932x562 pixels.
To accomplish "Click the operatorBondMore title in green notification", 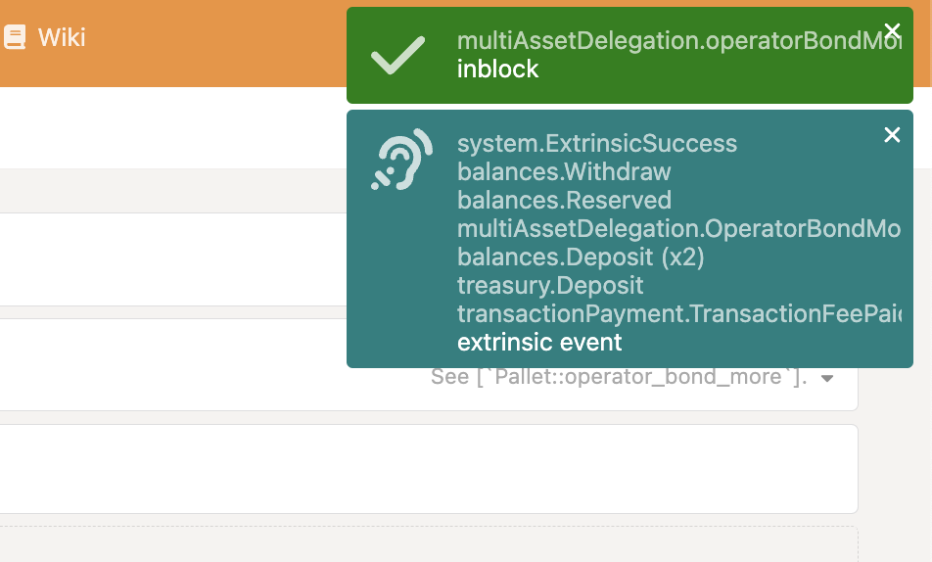I will (x=677, y=41).
